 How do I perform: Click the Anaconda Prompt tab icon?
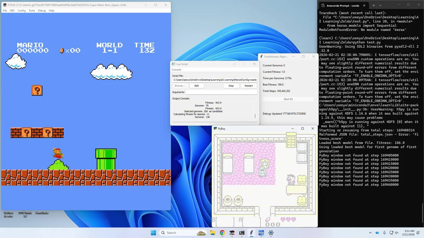pos(322,6)
